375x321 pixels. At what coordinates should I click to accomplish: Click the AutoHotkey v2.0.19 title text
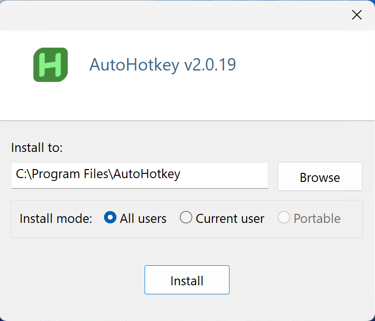coord(163,64)
